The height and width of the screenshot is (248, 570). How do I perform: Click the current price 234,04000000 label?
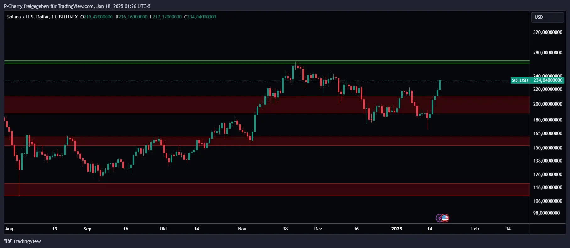pyautogui.click(x=547, y=80)
